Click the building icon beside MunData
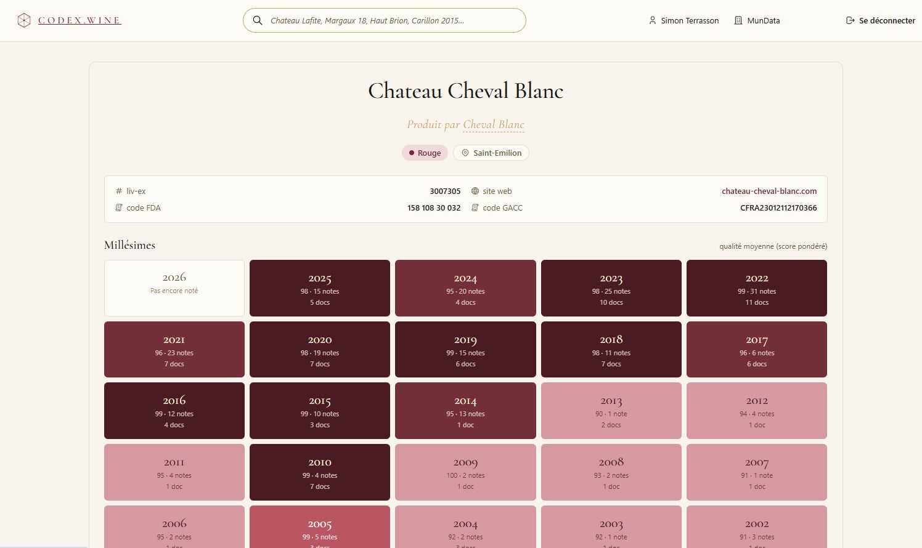This screenshot has width=922, height=548. (738, 20)
